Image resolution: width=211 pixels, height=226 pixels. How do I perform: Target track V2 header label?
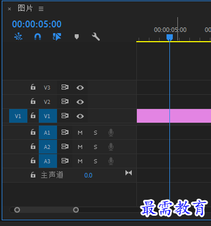(x=47, y=102)
